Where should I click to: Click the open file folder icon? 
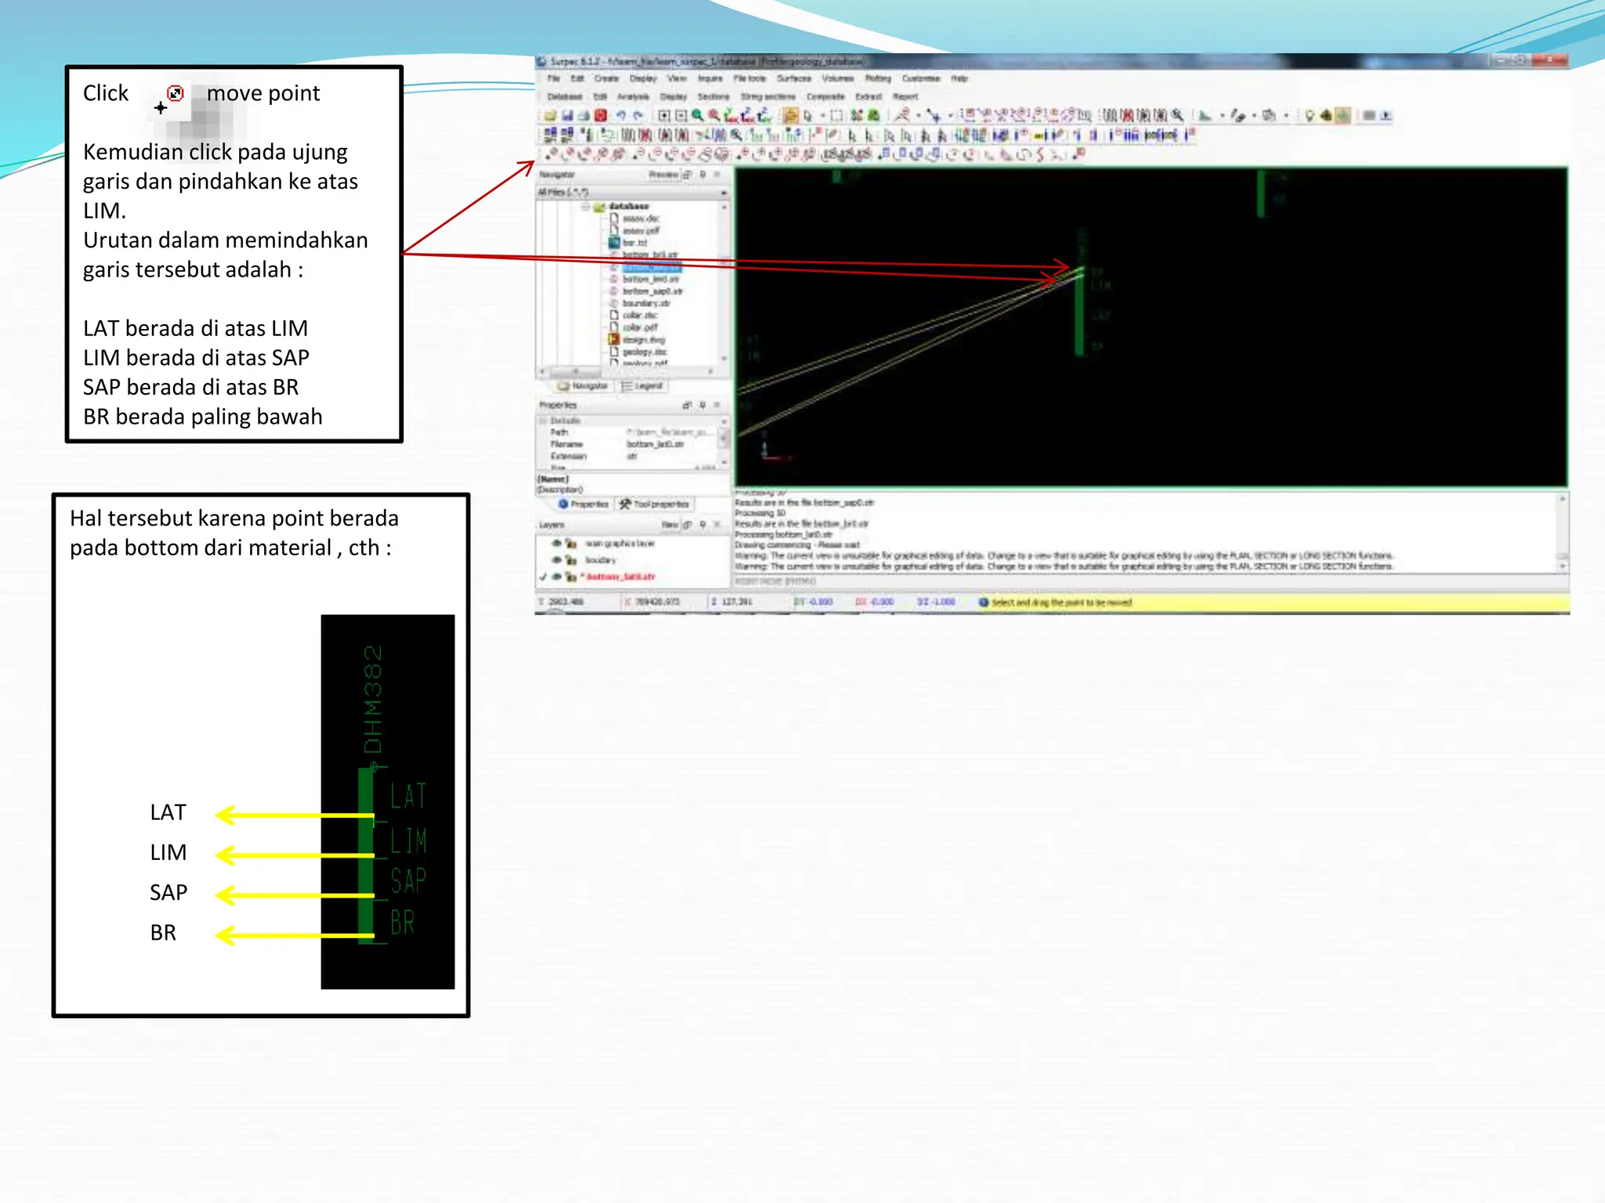click(x=551, y=116)
